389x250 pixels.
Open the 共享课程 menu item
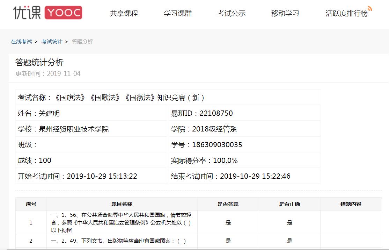point(124,14)
